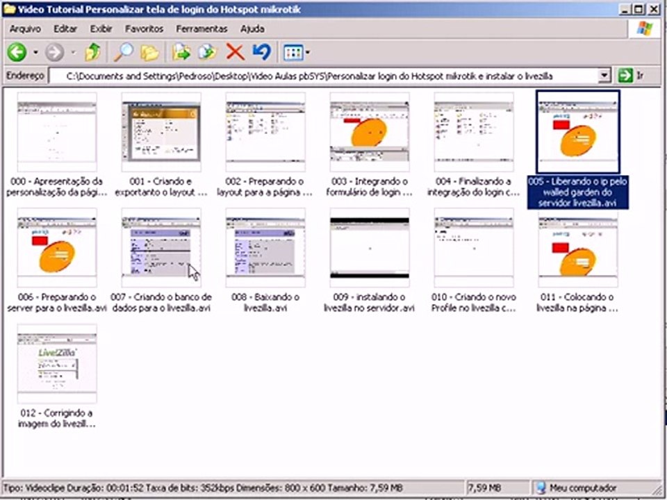Click the Move To folder icon
This screenshot has height=500, width=667.
181,53
